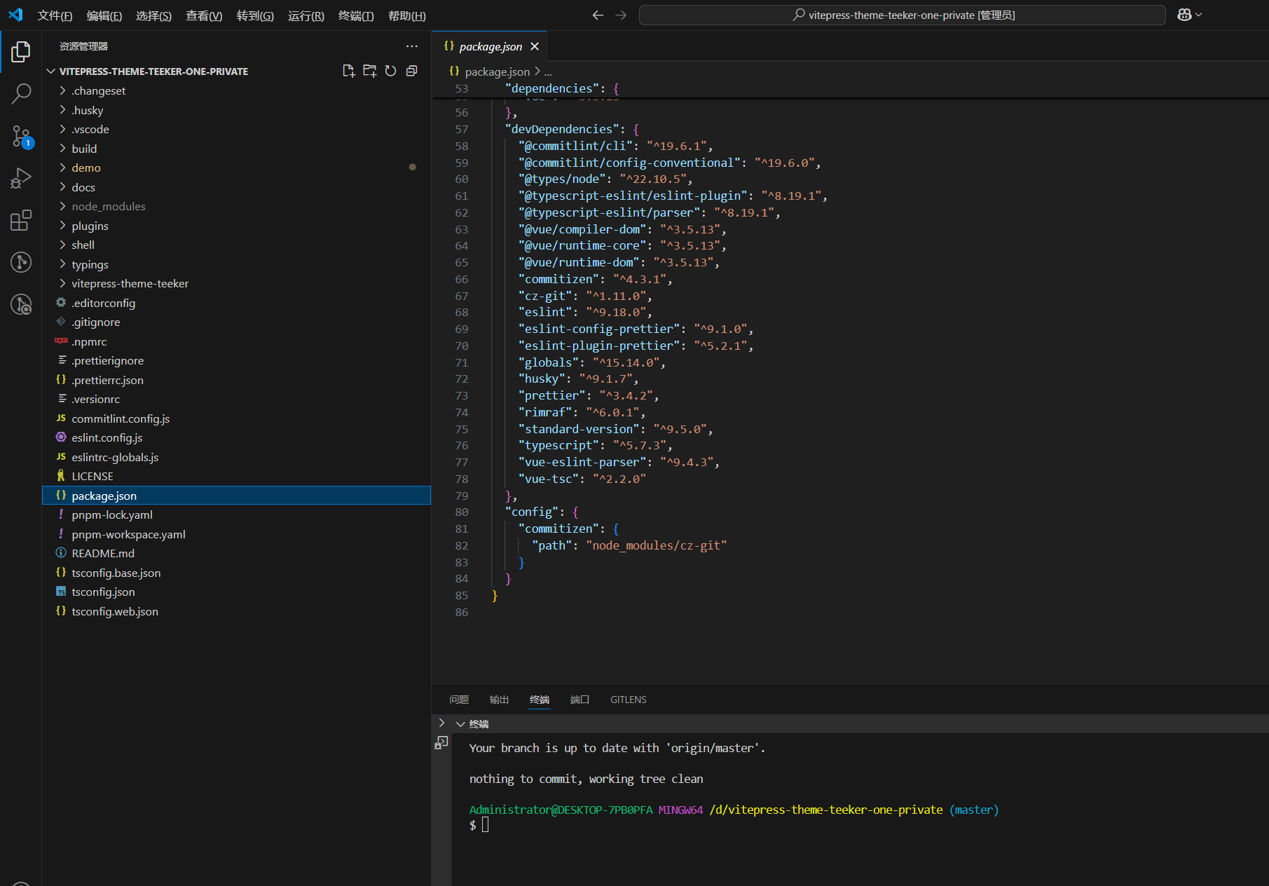Switch to the GITLENS panel tab
Screen dimensions: 1269x886
(629, 700)
